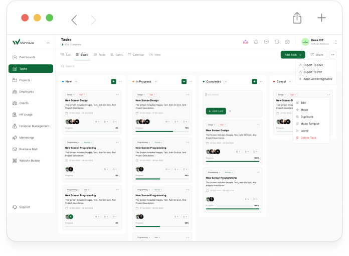The width and height of the screenshot is (349, 256).
Task: Open the header more options dots button
Action: [333, 55]
